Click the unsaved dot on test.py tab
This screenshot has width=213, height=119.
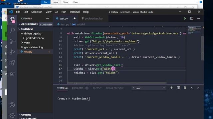tap(75, 19)
